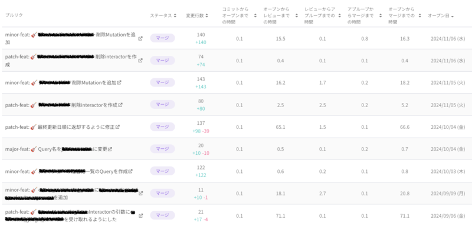Click マージ badge in the 15.5 review-time row
The height and width of the screenshot is (226, 472).
(163, 38)
